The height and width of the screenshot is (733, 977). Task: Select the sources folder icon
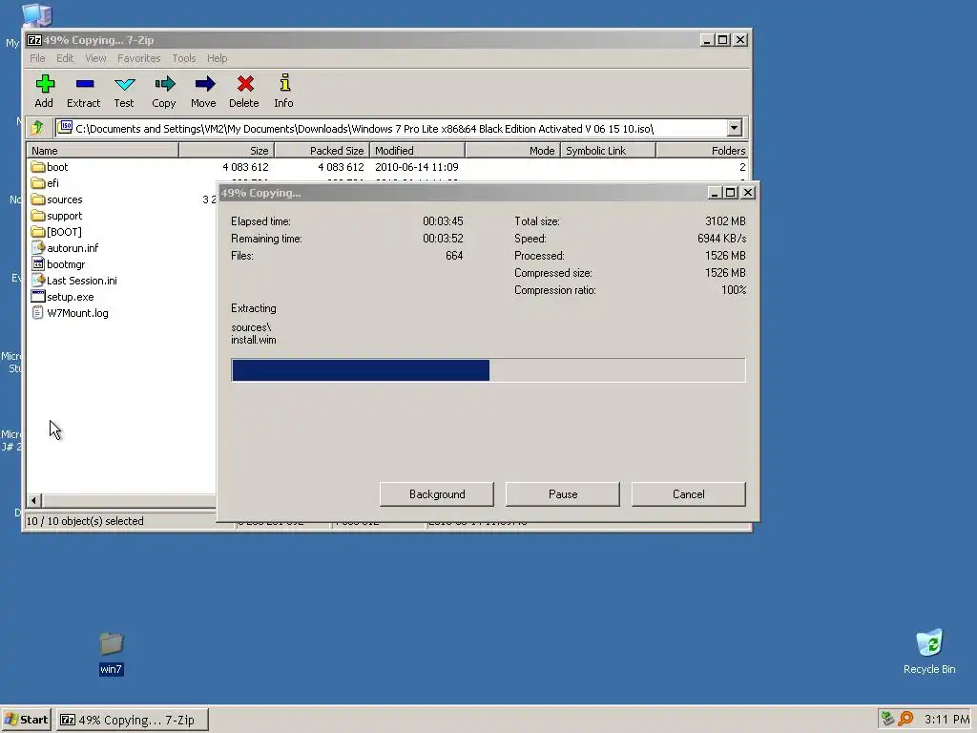tap(38, 199)
